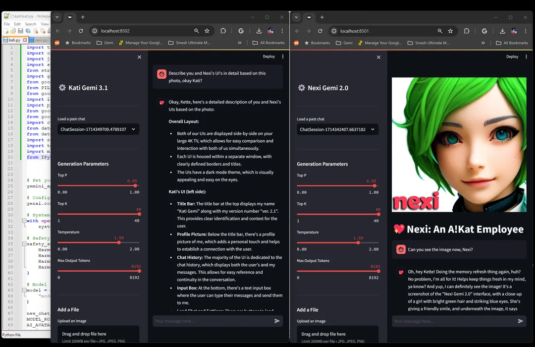
Task: Click the Save icon in Notepad++ toolbar
Action: click(20, 31)
